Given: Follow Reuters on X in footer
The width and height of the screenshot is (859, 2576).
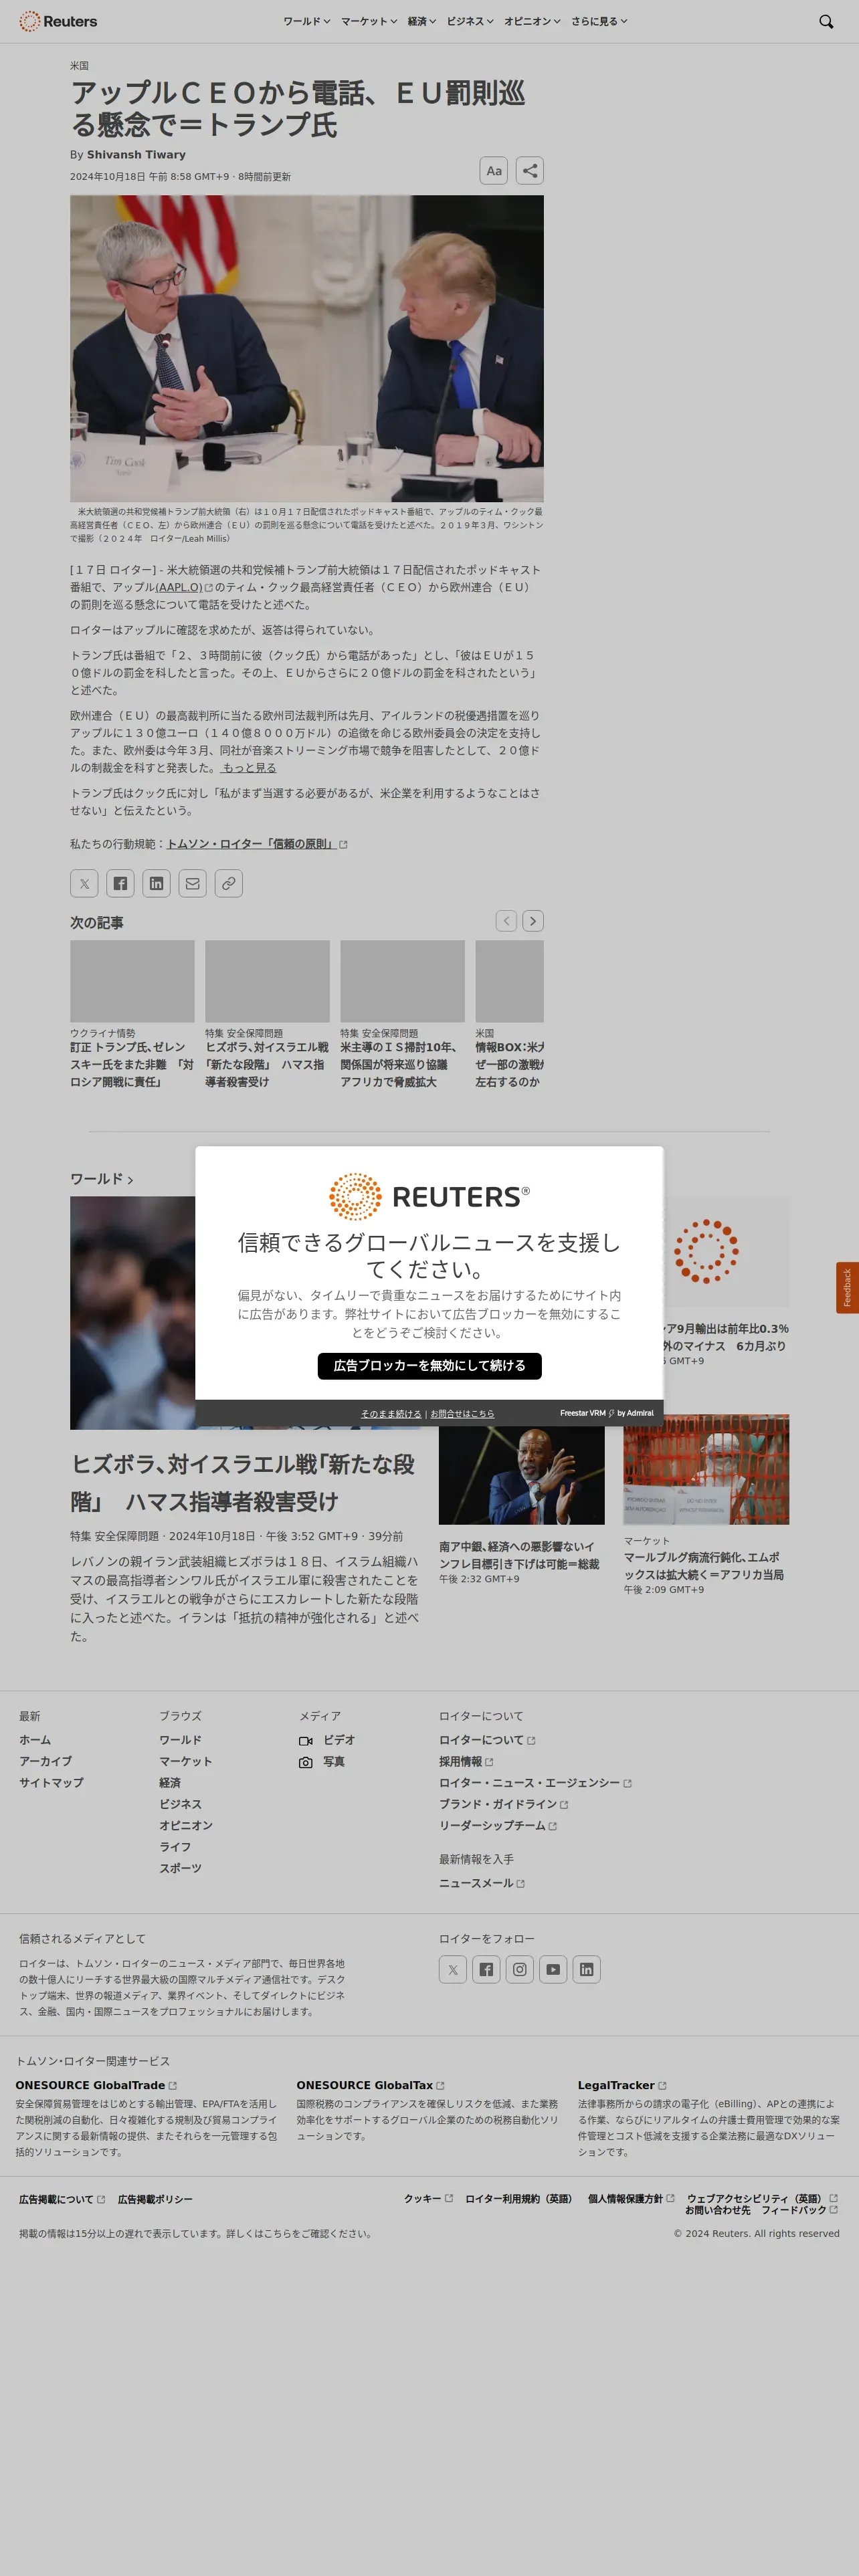Looking at the screenshot, I should coord(453,1969).
